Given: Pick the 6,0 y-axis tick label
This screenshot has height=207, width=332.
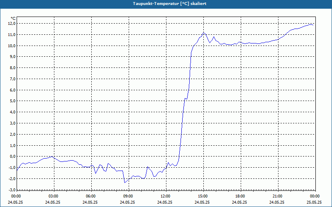Looking at the screenshot, I should 13,90.
